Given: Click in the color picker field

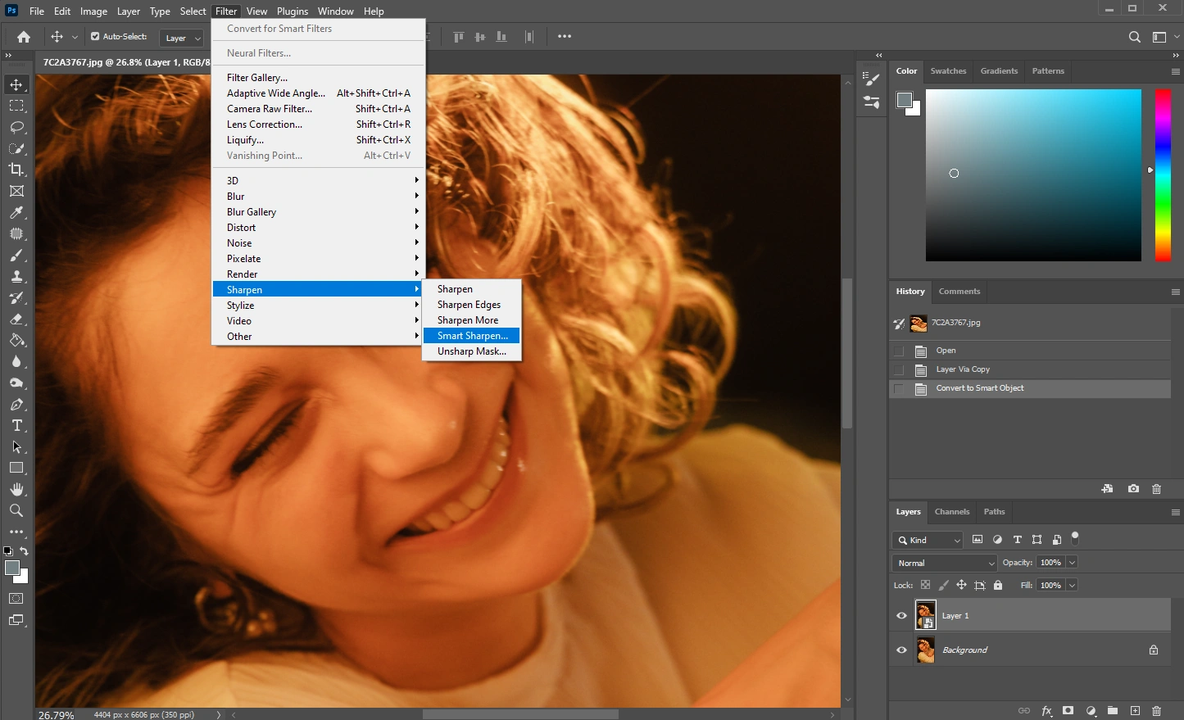Looking at the screenshot, I should click(x=1033, y=175).
